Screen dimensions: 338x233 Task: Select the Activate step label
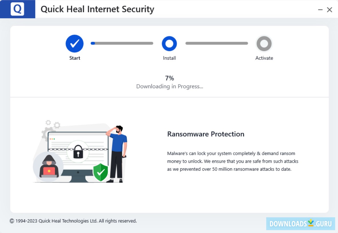tap(264, 58)
